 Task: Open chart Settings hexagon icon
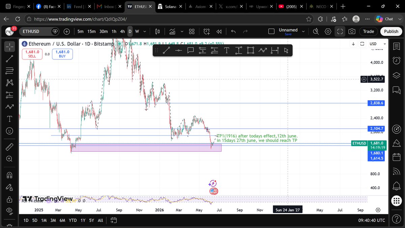point(328,31)
